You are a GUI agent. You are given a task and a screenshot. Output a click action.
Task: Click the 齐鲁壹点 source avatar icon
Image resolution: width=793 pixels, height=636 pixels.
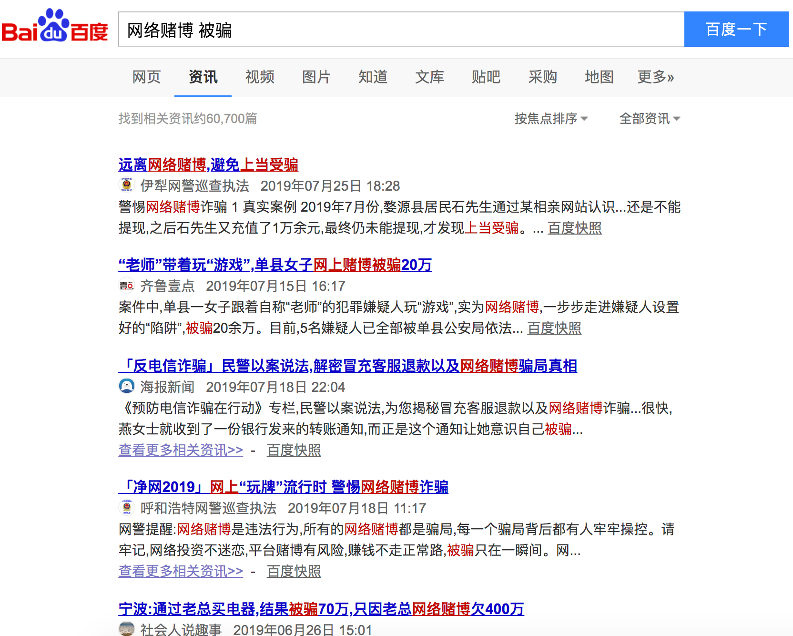click(127, 285)
